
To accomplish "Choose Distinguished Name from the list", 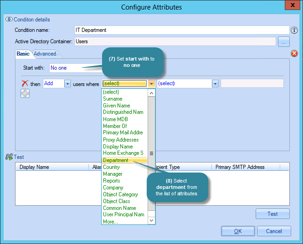I will pos(125,112).
